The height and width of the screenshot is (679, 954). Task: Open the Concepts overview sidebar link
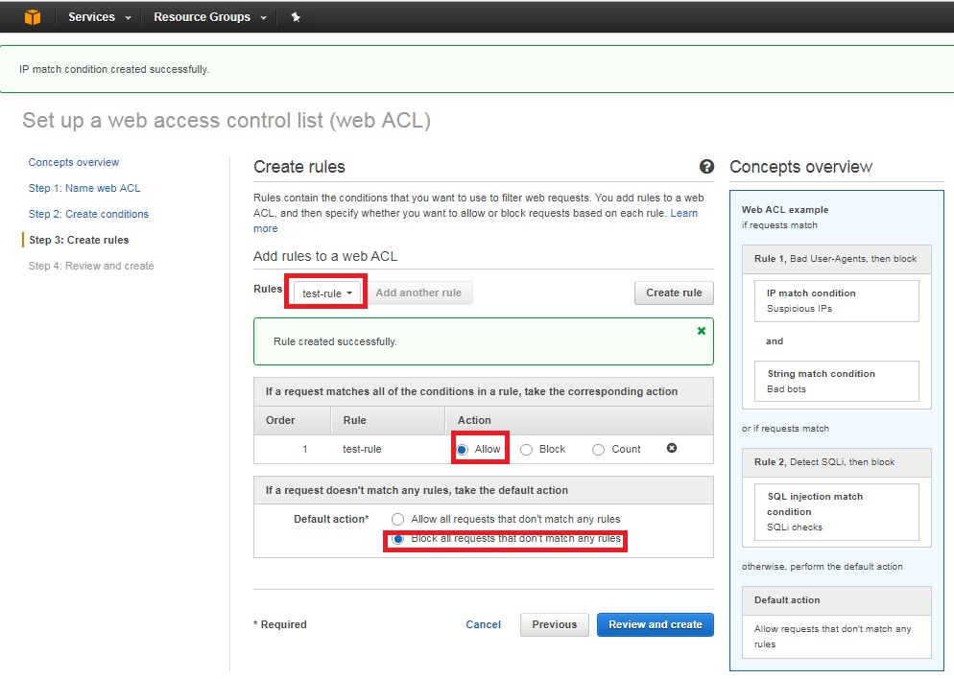click(x=74, y=162)
